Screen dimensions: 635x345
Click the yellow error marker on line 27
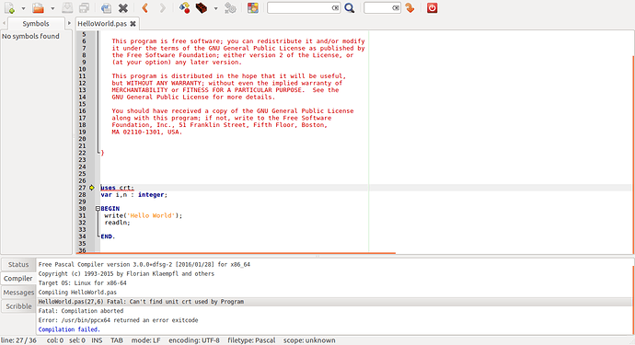(92, 188)
